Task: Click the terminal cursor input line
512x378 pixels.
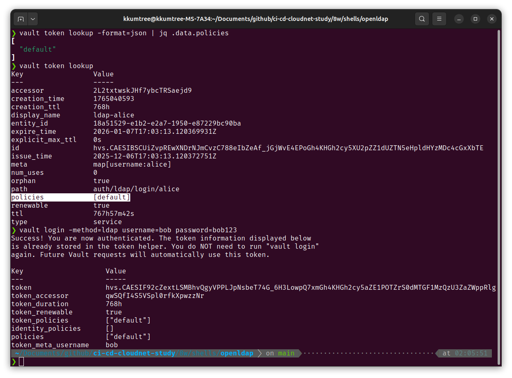Action: coord(21,361)
